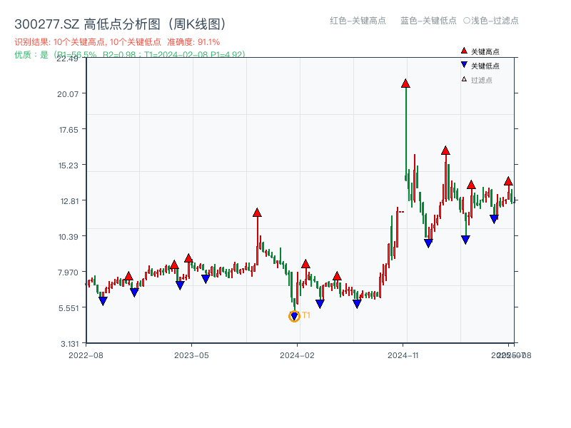The image size is (571, 428).
Task: Click the 2024-02 date axis label
Action: (297, 355)
